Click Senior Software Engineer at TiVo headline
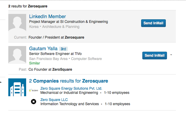 pyautogui.click(x=55, y=54)
